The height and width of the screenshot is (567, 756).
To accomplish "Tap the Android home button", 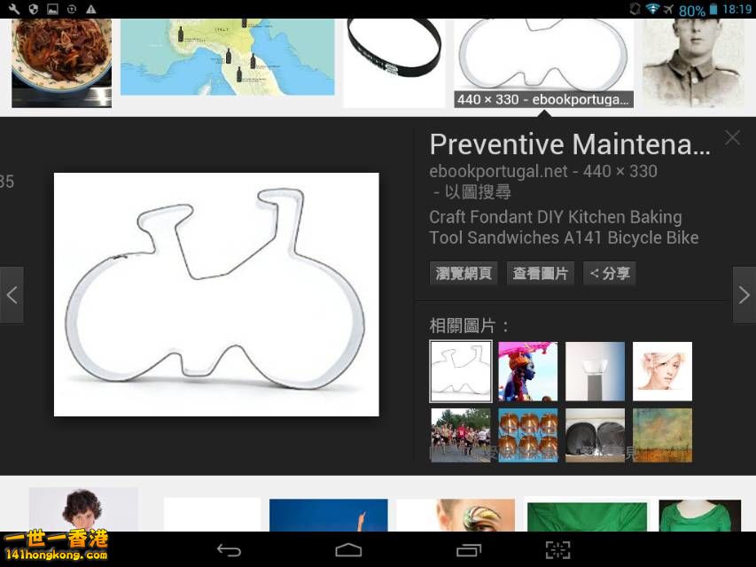I will click(348, 550).
